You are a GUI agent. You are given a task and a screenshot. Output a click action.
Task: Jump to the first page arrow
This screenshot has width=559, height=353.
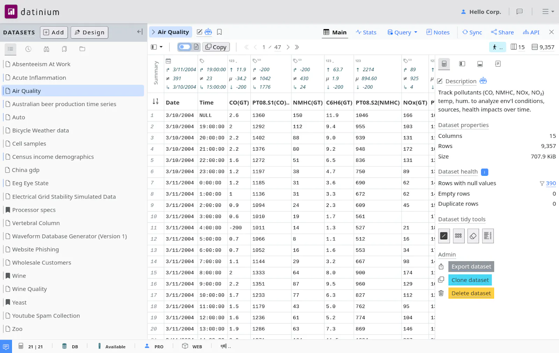pos(246,47)
